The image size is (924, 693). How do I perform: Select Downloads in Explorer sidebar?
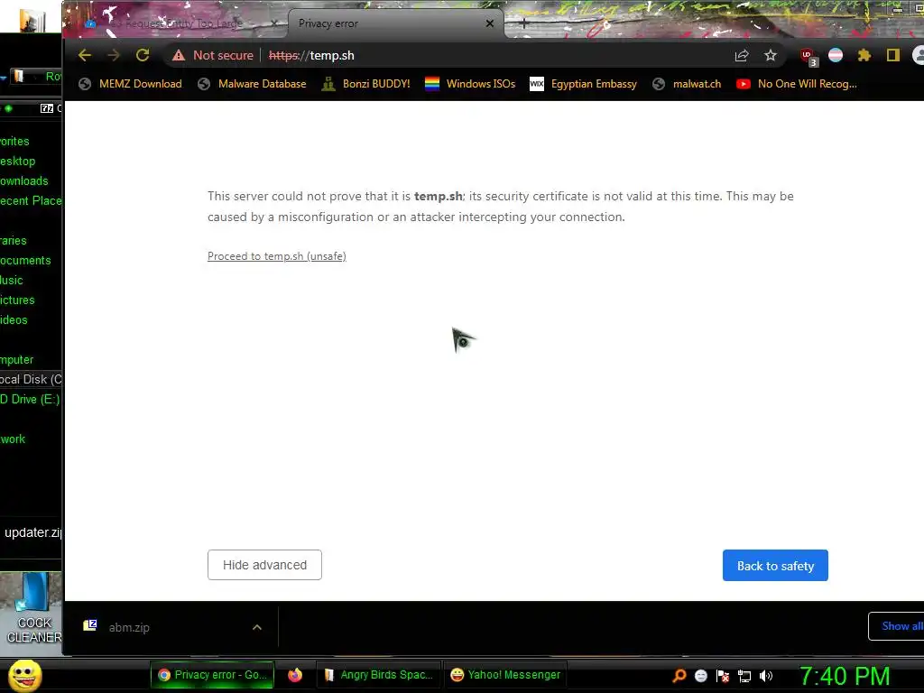click(24, 180)
